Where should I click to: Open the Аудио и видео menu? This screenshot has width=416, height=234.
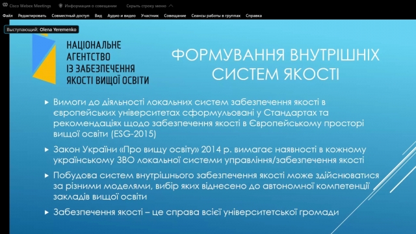[122, 16]
